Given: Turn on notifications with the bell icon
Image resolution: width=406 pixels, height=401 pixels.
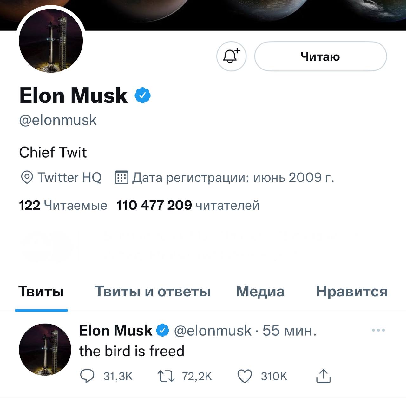Looking at the screenshot, I should [231, 56].
